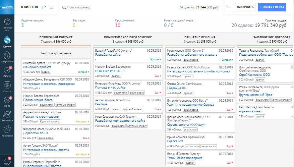Open the Интеграция с сервисом поддержки deal

coord(49,84)
